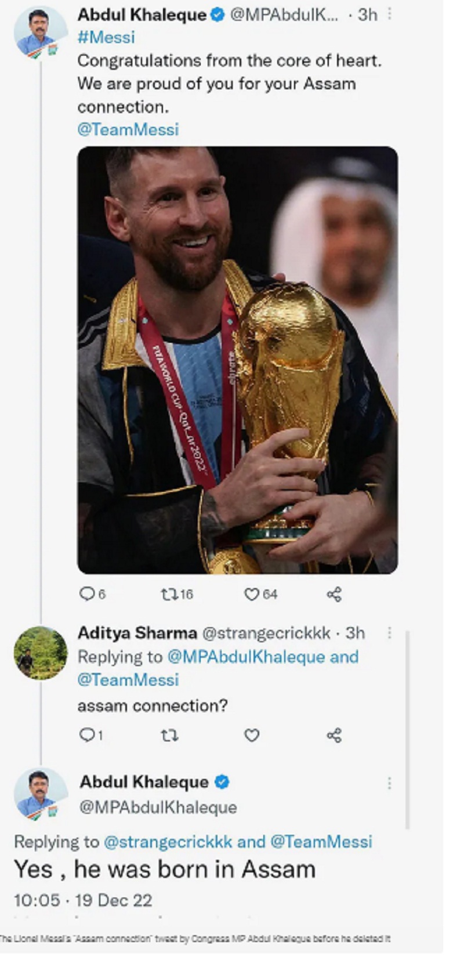Open the #Messi hashtag
Screen dimensions: 464x963
coord(106,37)
